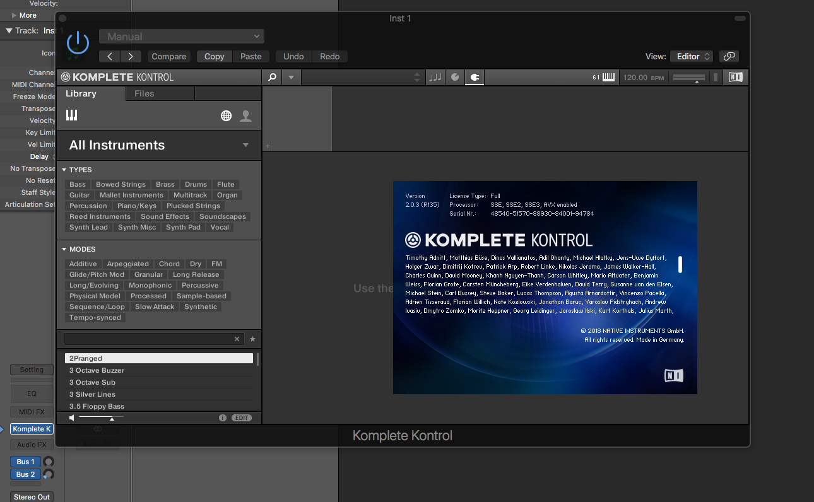Click the master volume slider in the header

688,77
